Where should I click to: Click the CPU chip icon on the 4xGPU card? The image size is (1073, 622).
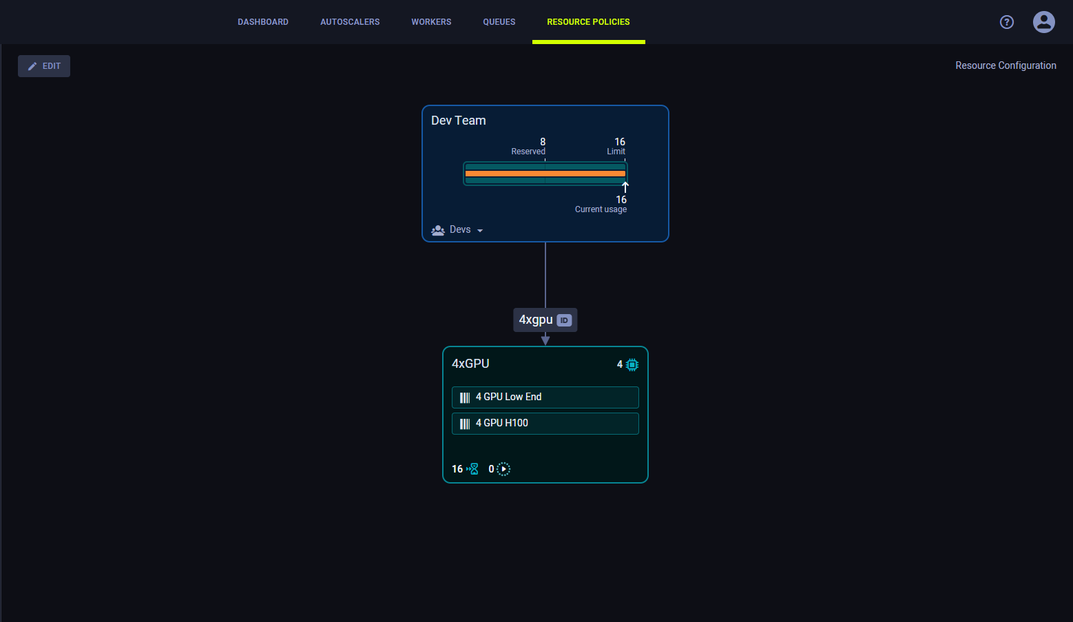pos(632,364)
